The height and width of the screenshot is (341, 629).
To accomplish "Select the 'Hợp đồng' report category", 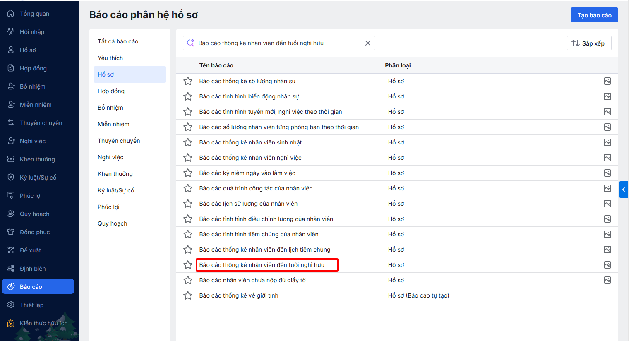I will coord(111,91).
